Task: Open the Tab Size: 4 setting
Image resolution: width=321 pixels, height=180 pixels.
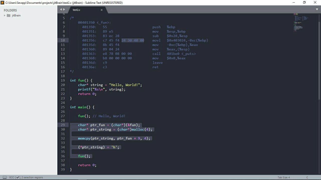Action: coord(284,177)
